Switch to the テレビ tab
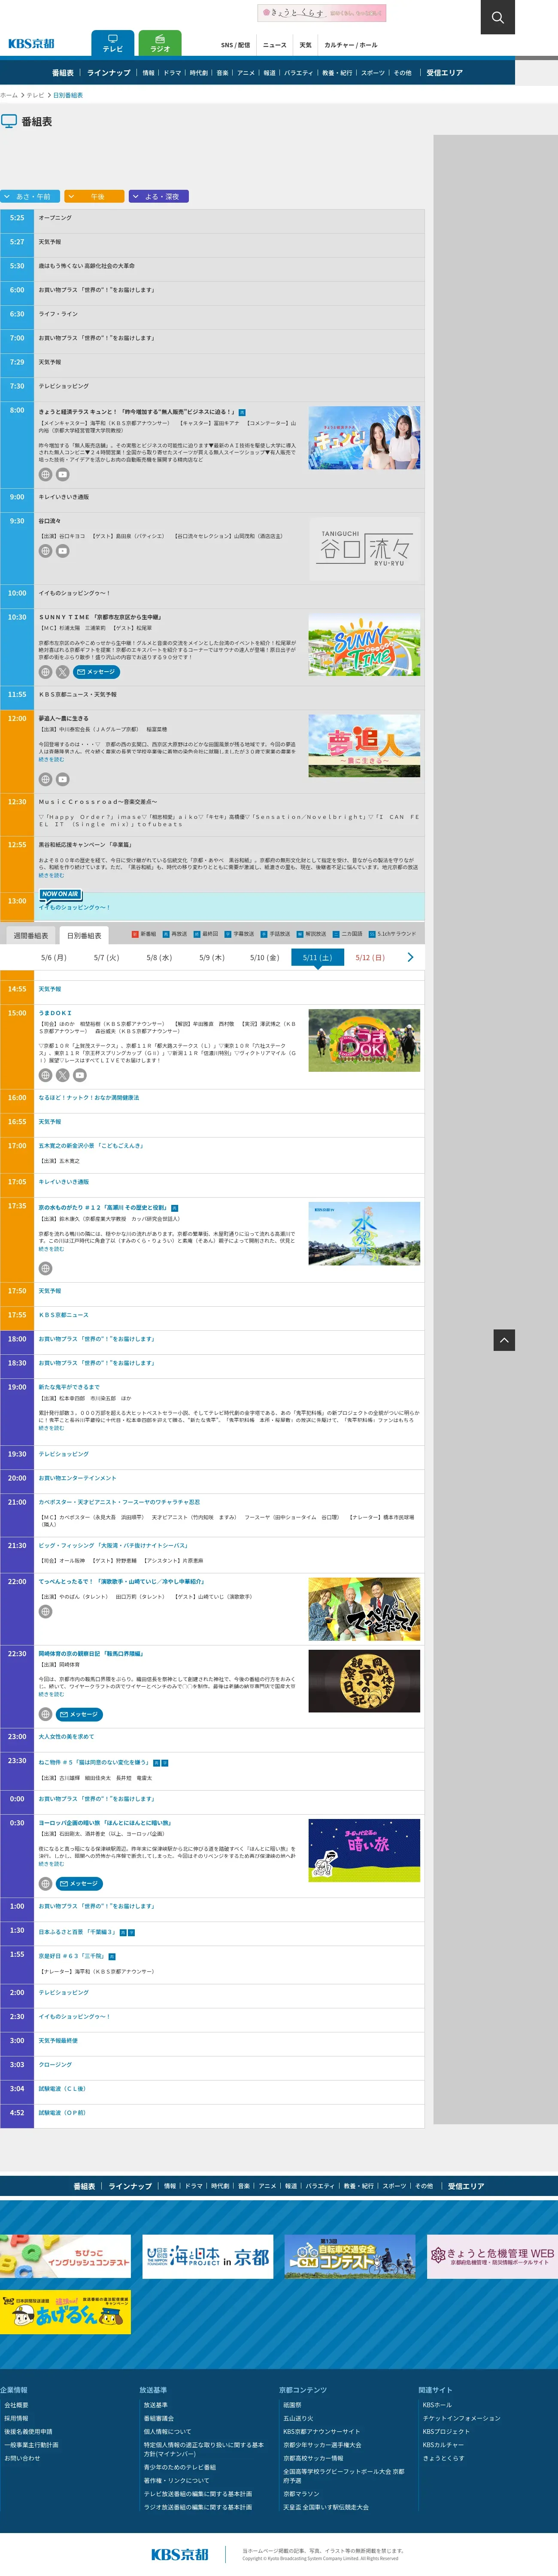 click(113, 43)
